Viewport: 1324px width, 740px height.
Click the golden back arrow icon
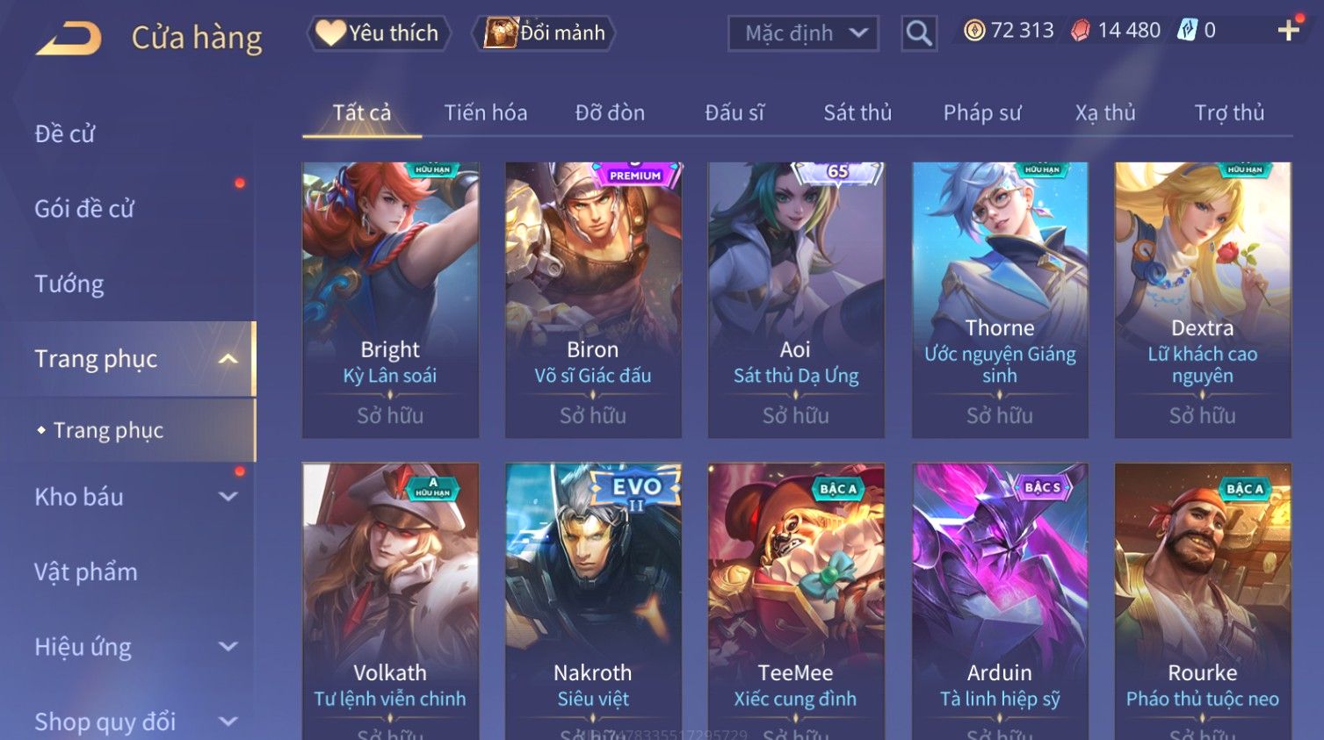coord(69,38)
